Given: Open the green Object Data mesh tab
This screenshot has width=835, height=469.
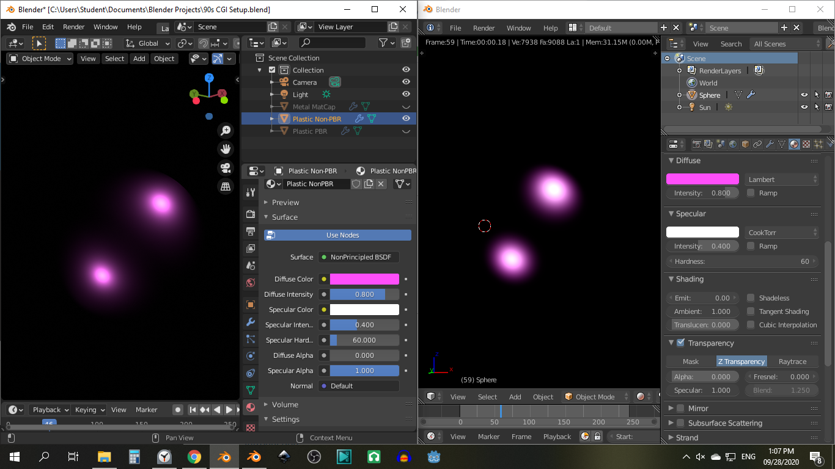Looking at the screenshot, I should (x=250, y=390).
